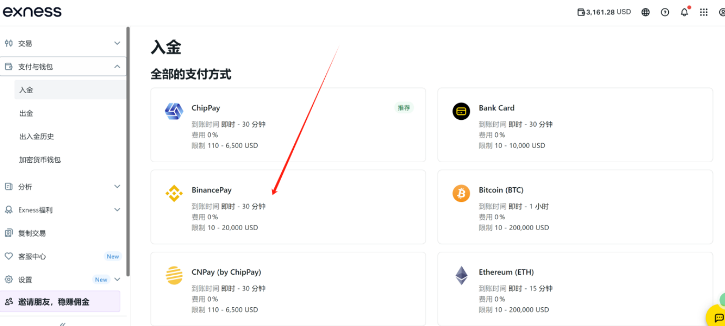The width and height of the screenshot is (725, 326).
Task: Select the BinancePay logo icon
Action: coord(174,193)
